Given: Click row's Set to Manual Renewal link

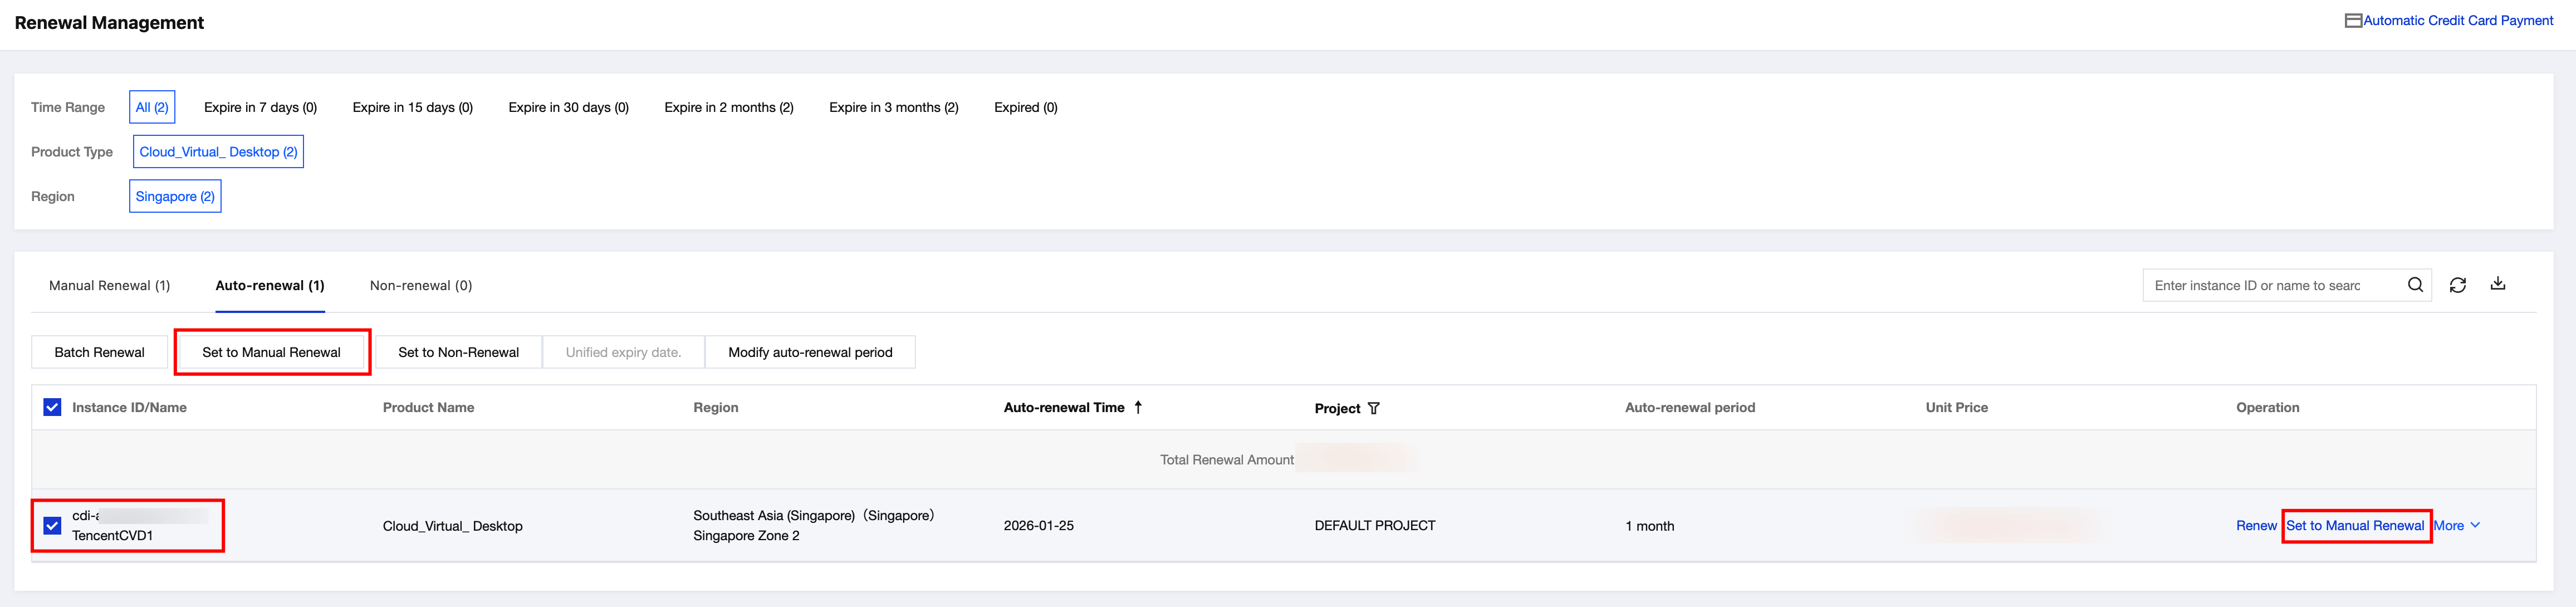Looking at the screenshot, I should [2354, 525].
